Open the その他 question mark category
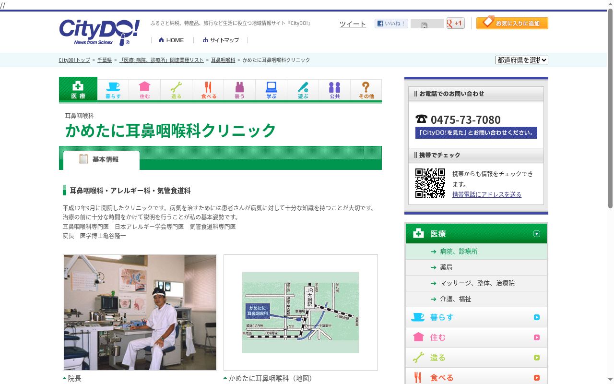Screen dimensions: 614x384 click(x=366, y=90)
